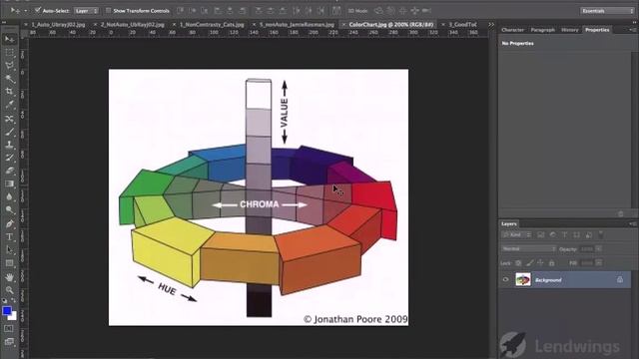Select the Eyedropper tool
Viewport: 639px width, 359px height.
tap(9, 105)
